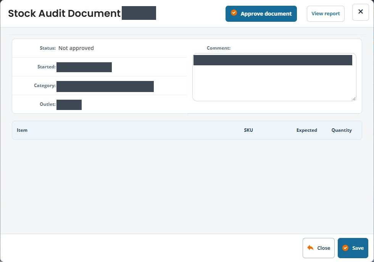
Task: Click the checkmark icon on the Save button
Action: [345, 248]
